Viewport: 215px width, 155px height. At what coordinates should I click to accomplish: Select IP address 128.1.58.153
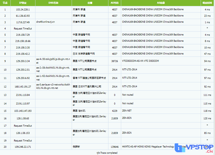pos(23,133)
